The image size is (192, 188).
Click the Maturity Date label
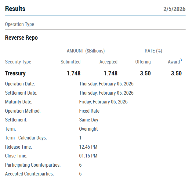(x=19, y=102)
